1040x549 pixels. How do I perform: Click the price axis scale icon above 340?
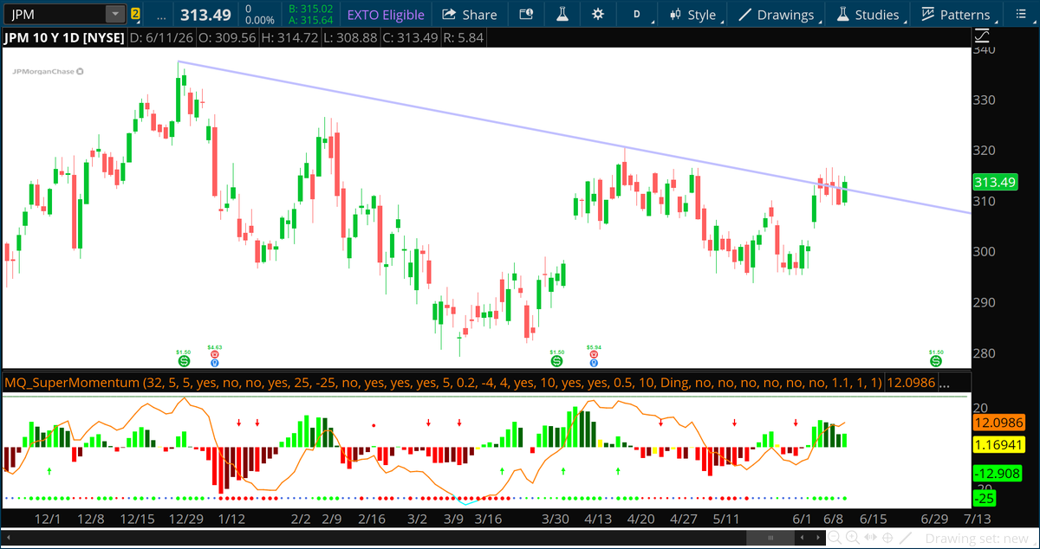click(982, 36)
